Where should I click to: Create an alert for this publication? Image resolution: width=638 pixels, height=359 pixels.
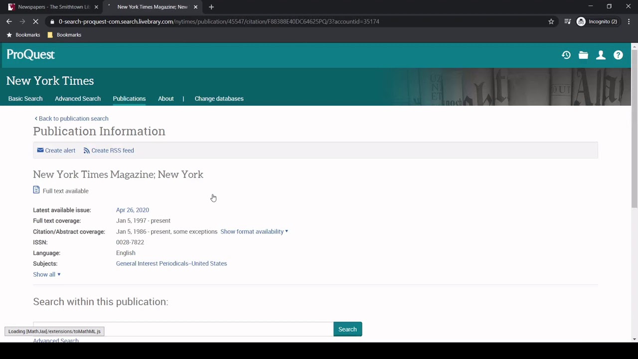click(56, 151)
